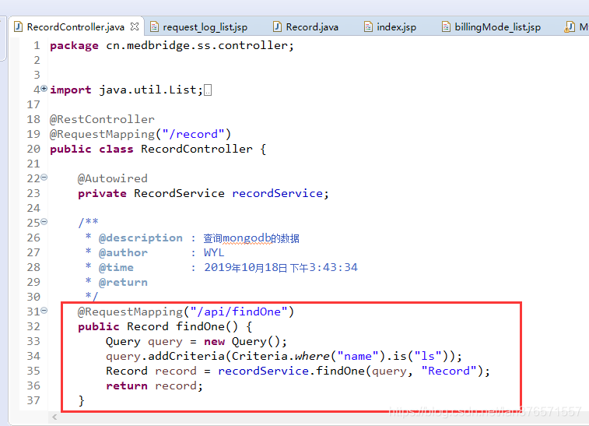Click the author value WYL
The height and width of the screenshot is (426, 589).
[214, 252]
